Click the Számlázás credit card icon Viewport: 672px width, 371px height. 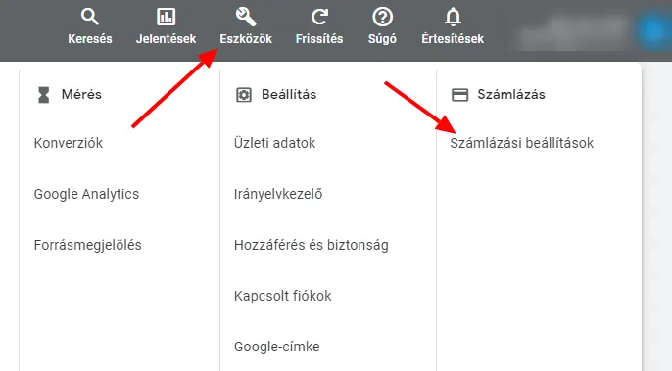coord(459,95)
